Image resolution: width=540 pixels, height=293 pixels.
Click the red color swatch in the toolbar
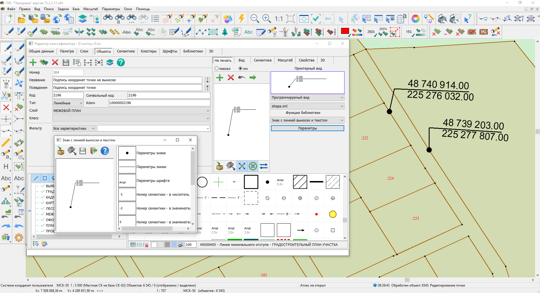(x=345, y=31)
